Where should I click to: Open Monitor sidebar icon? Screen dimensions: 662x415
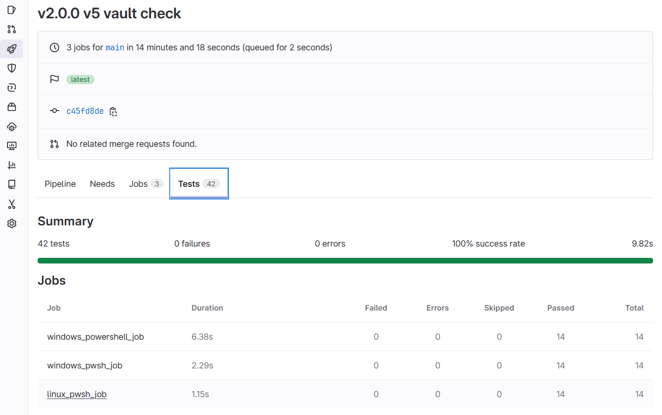[x=12, y=146]
